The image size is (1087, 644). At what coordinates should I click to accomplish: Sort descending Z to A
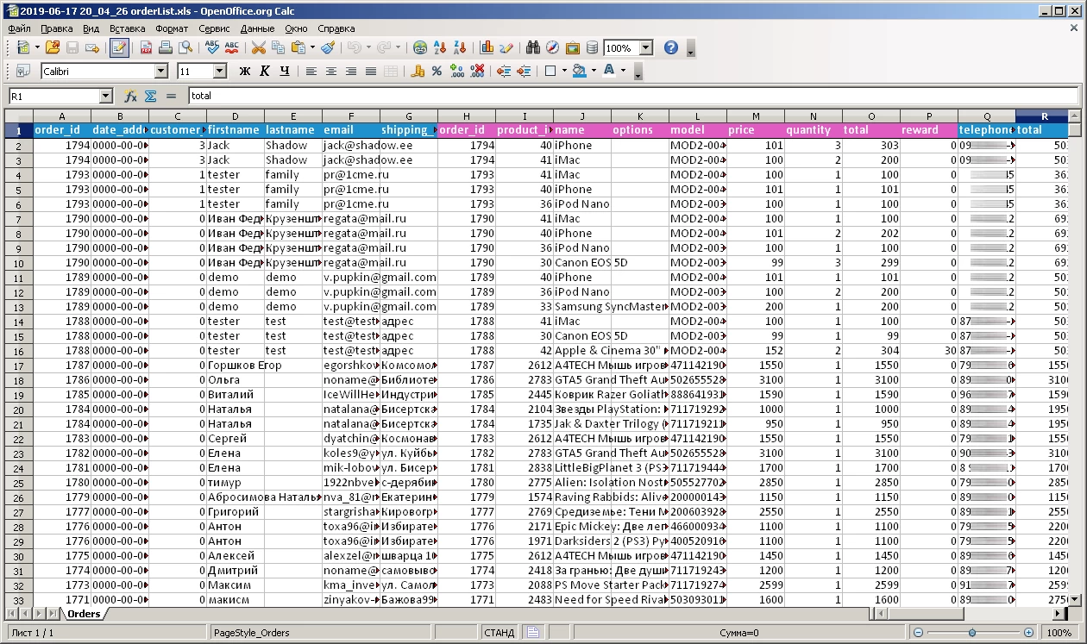460,48
